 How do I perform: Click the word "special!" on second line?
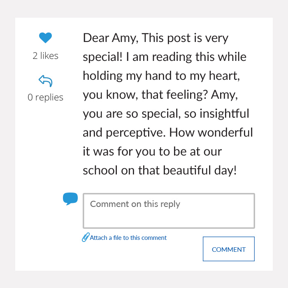coord(102,57)
